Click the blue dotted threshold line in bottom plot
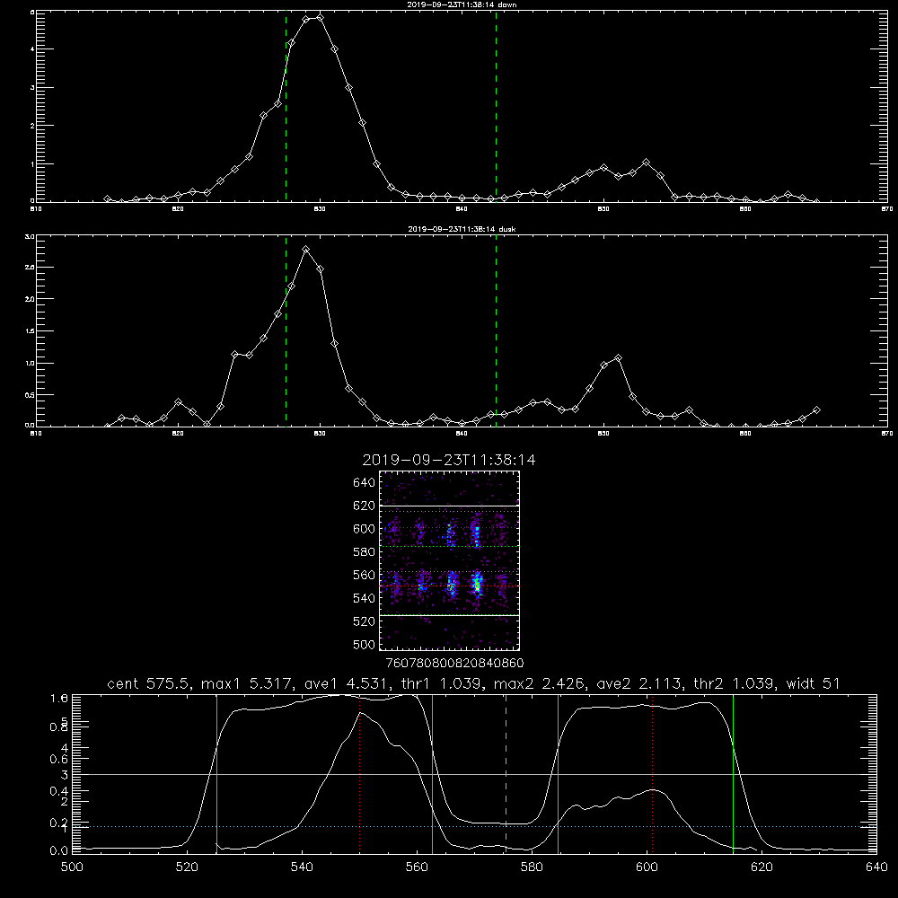This screenshot has height=898, width=898. tap(474, 827)
